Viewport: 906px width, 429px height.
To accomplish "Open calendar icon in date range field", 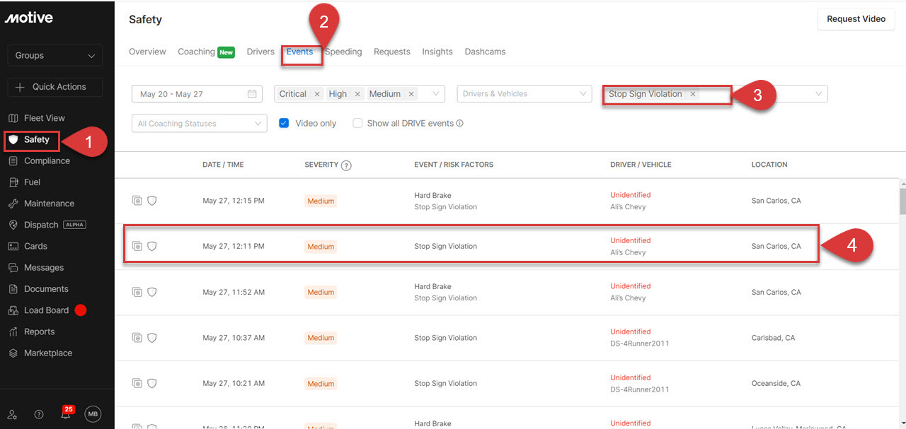I will coord(252,94).
